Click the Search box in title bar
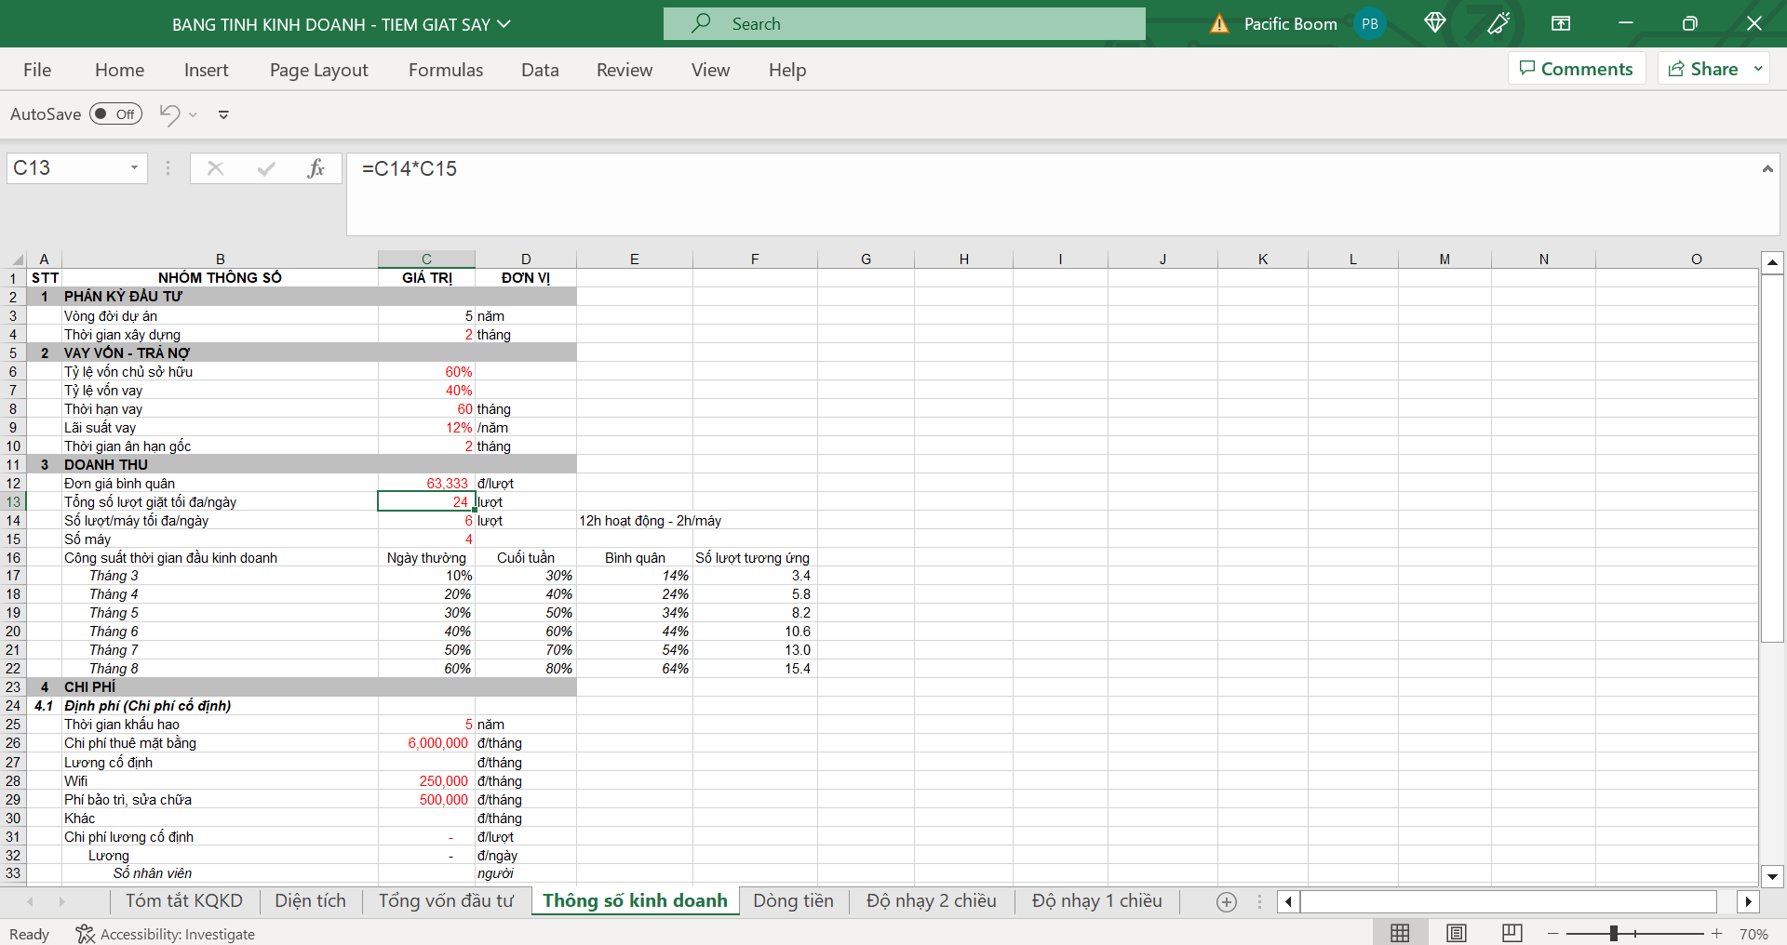The width and height of the screenshot is (1787, 945). [x=904, y=24]
